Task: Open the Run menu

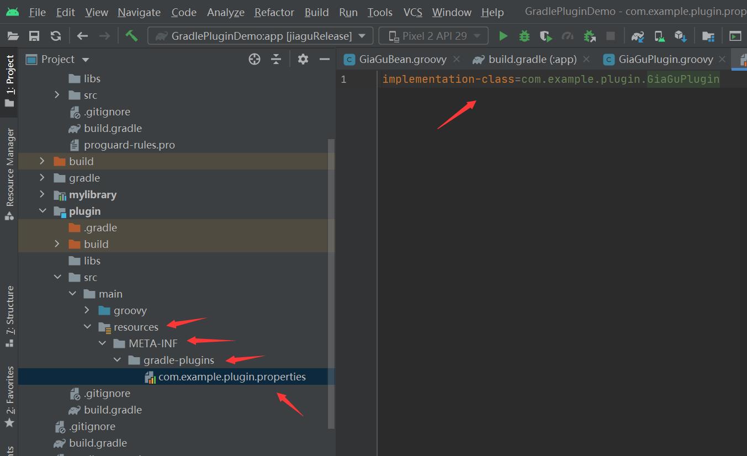Action: pos(348,12)
